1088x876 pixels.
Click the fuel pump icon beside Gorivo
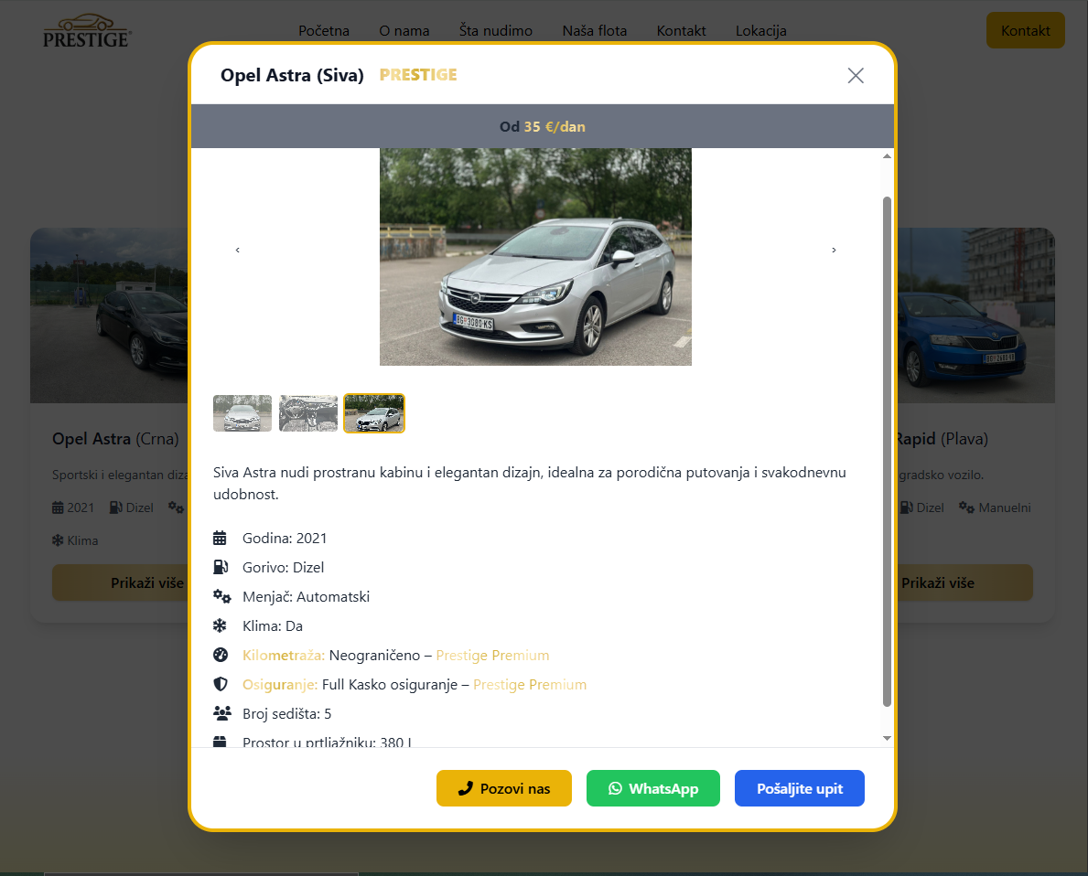tap(220, 567)
